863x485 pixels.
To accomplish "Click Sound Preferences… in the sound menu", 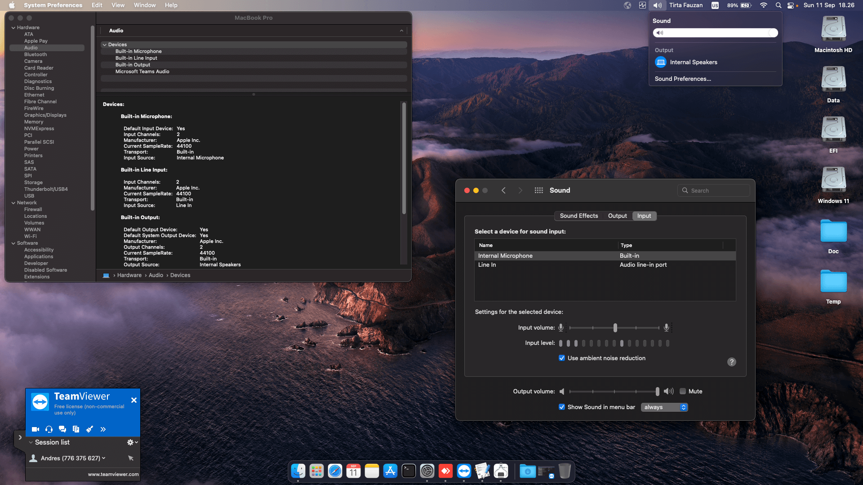I will 683,79.
